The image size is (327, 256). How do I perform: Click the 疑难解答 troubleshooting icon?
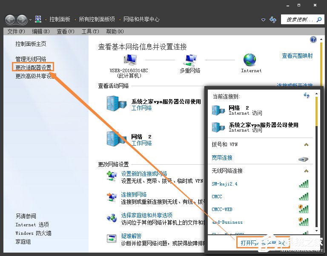tap(112, 239)
